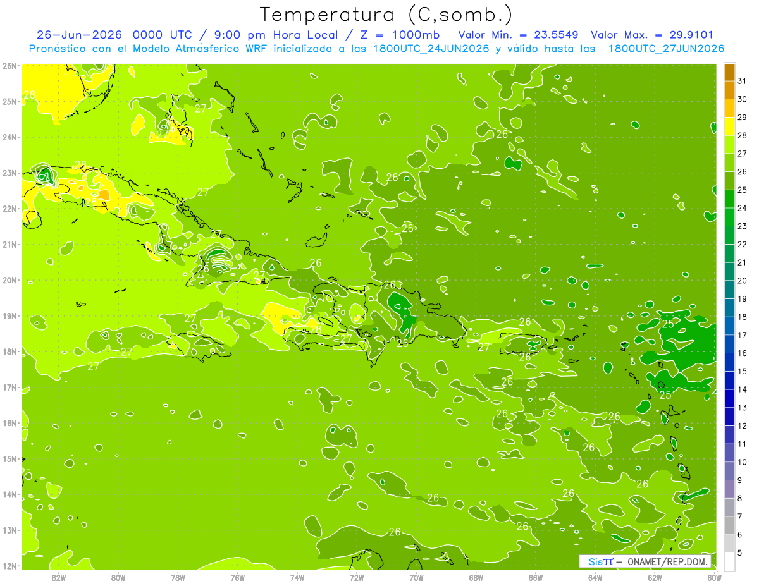Click the '22N' latitude axis label
The image size is (759, 586).
click(9, 209)
